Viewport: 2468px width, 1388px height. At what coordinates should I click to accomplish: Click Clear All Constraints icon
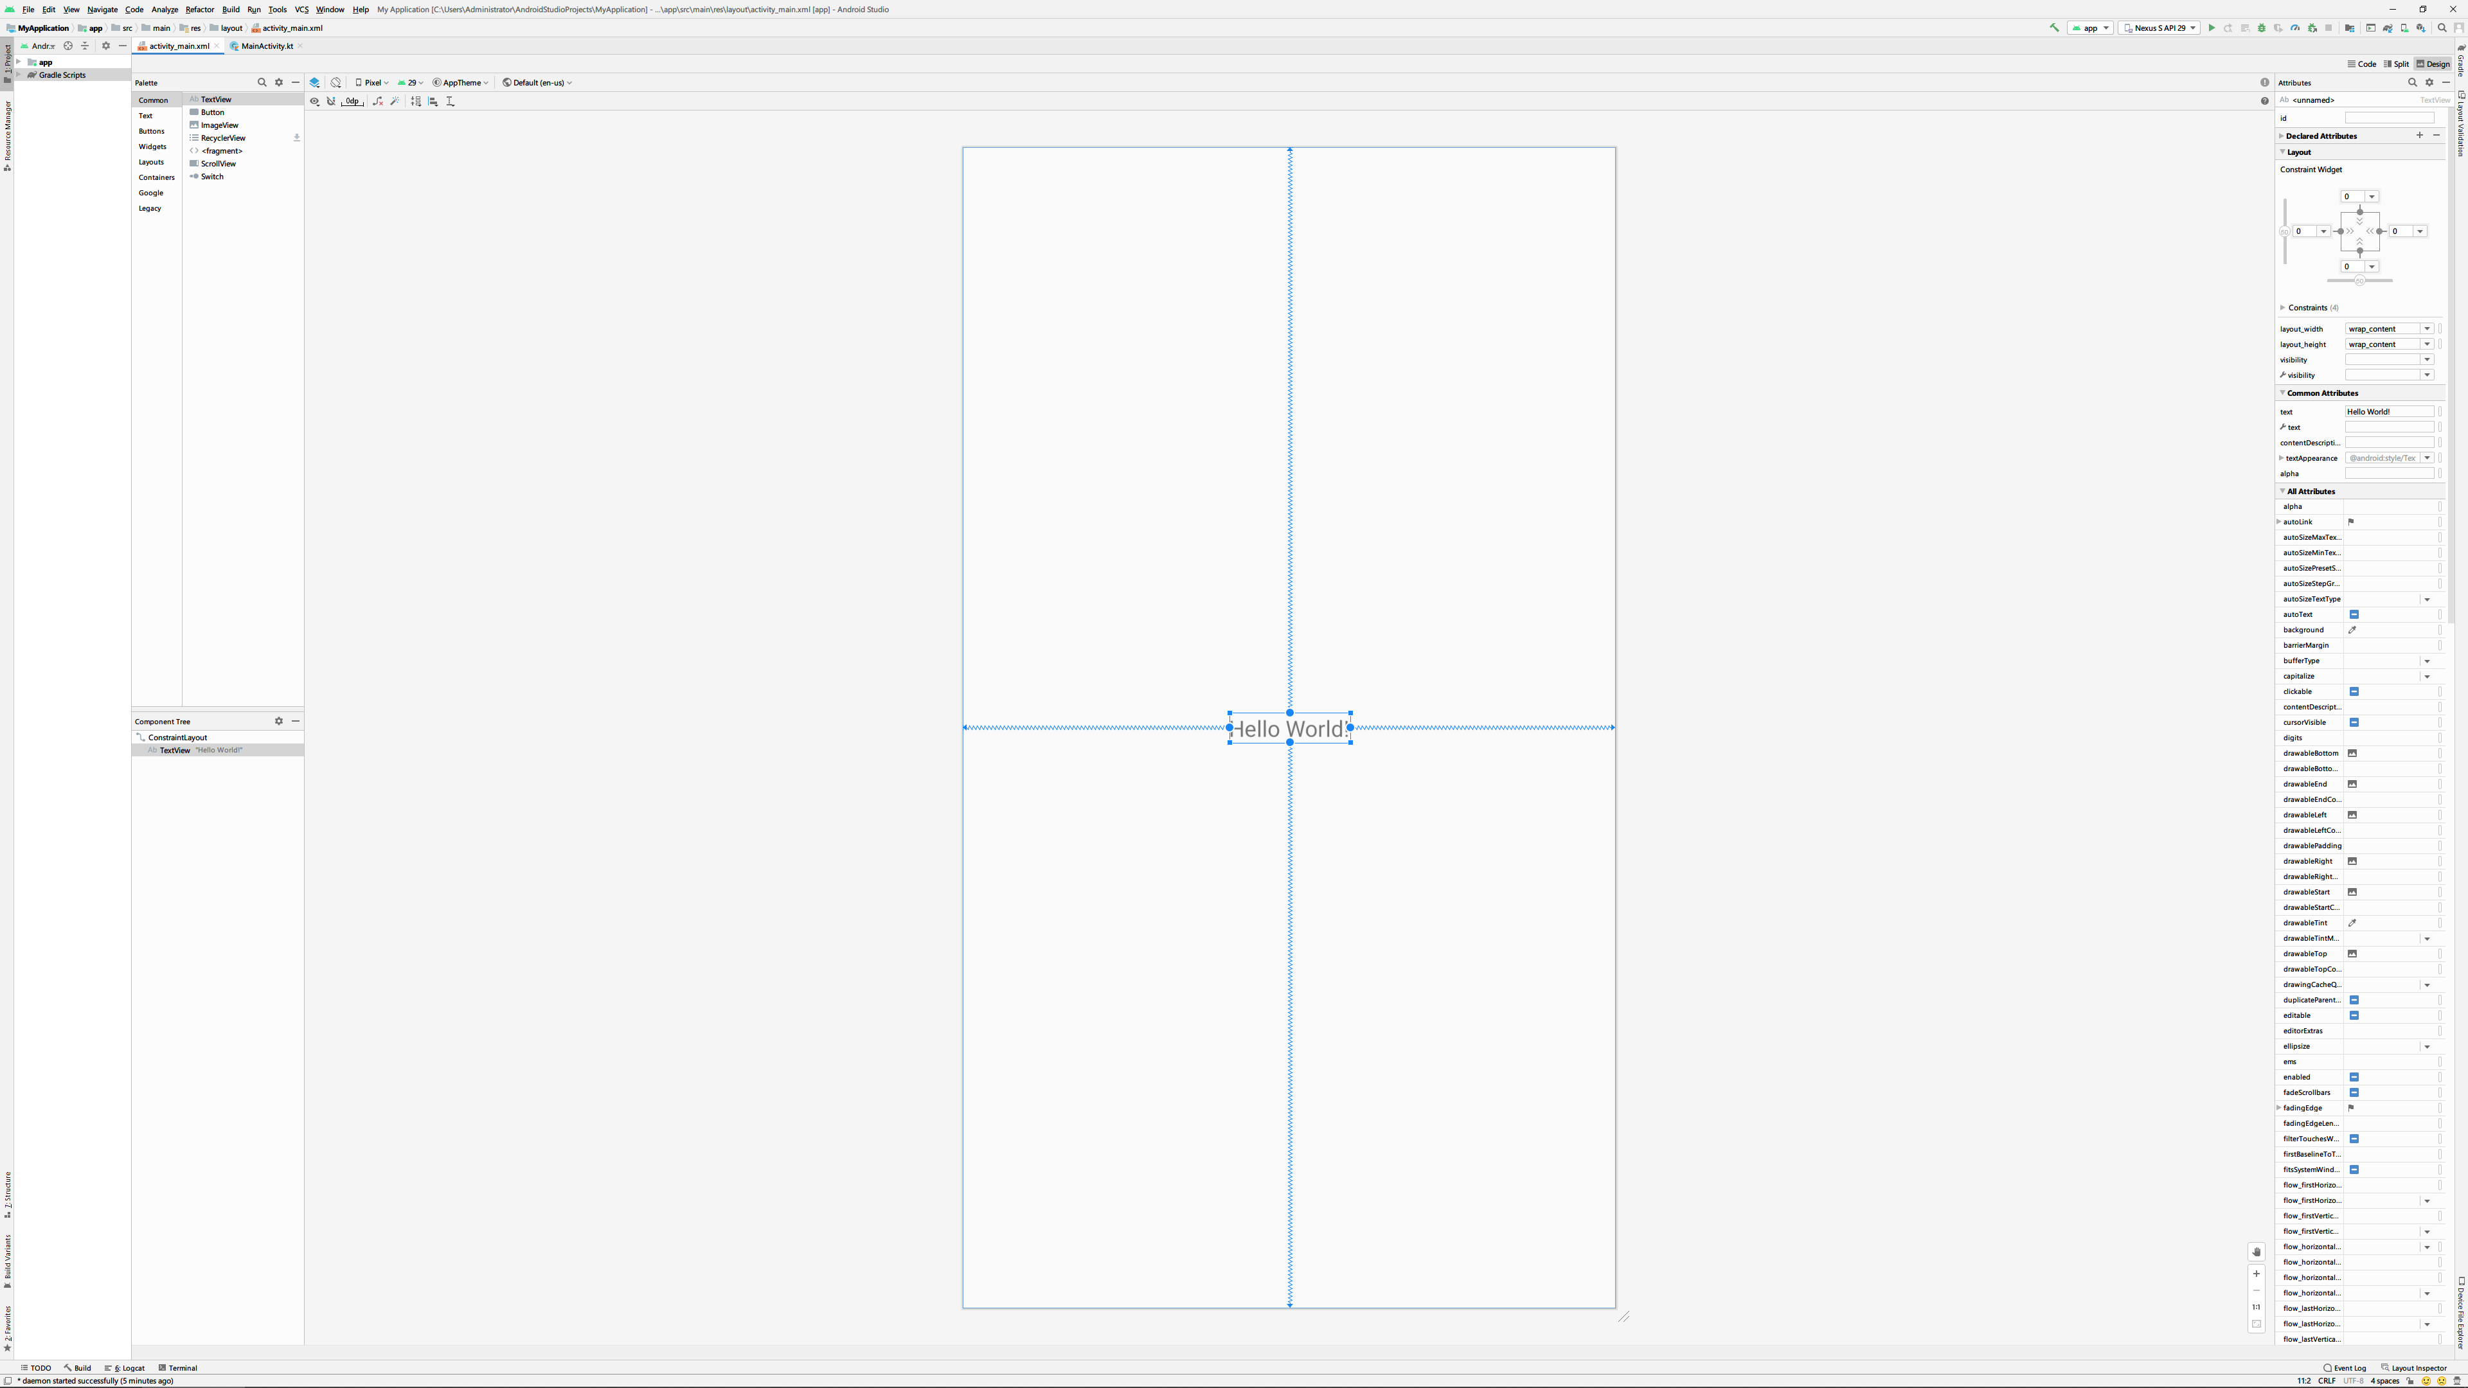coord(377,102)
